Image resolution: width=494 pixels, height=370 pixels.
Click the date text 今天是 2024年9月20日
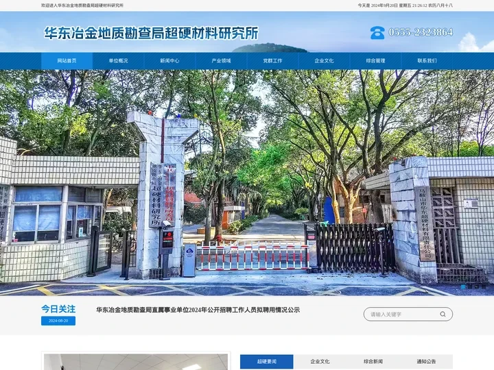tap(378, 5)
